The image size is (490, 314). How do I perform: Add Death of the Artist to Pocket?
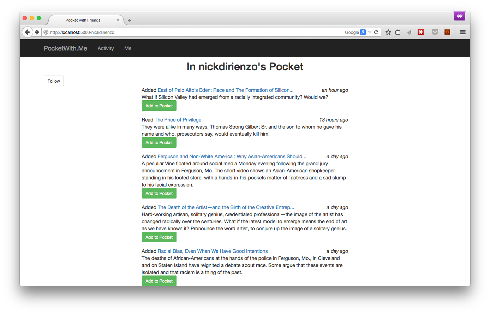coord(159,237)
